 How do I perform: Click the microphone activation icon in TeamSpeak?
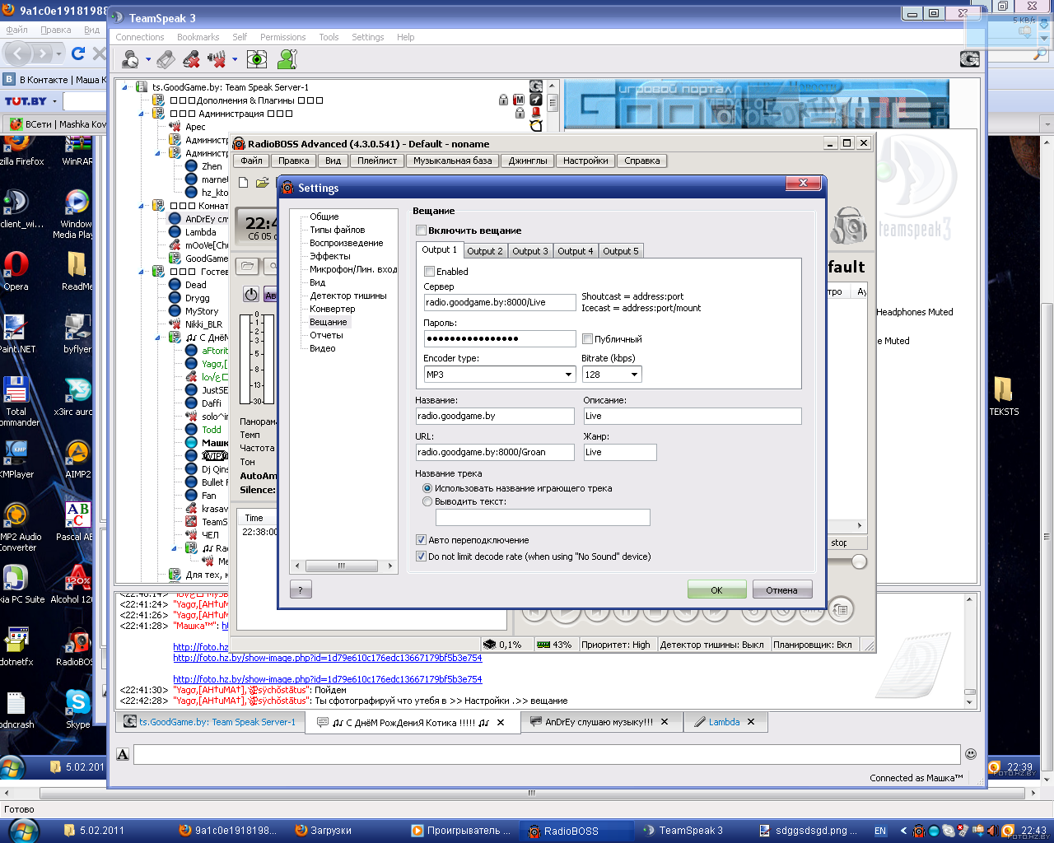[x=166, y=58]
